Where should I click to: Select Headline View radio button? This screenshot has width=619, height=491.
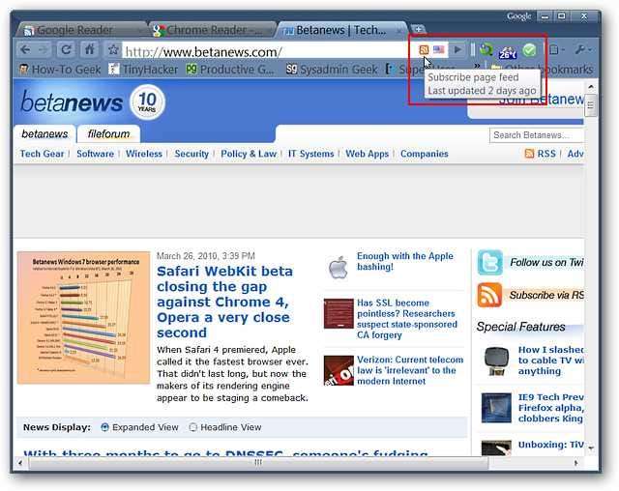point(192,427)
